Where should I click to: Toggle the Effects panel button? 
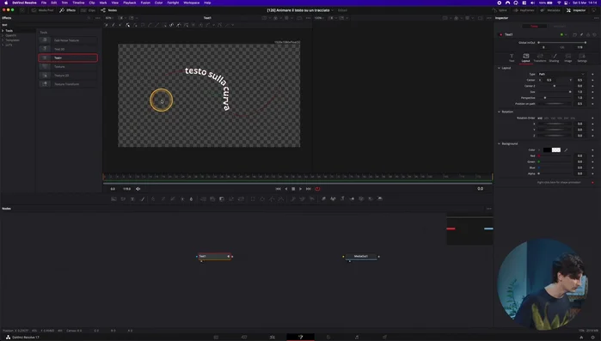tap(68, 10)
